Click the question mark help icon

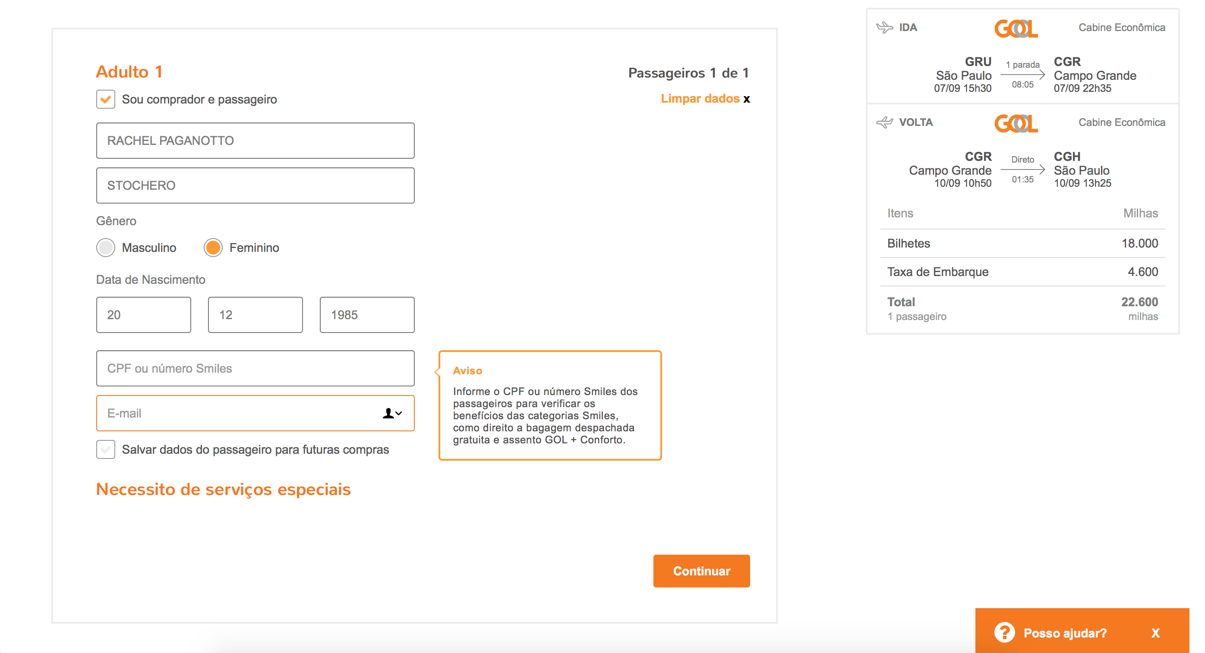tap(1004, 632)
